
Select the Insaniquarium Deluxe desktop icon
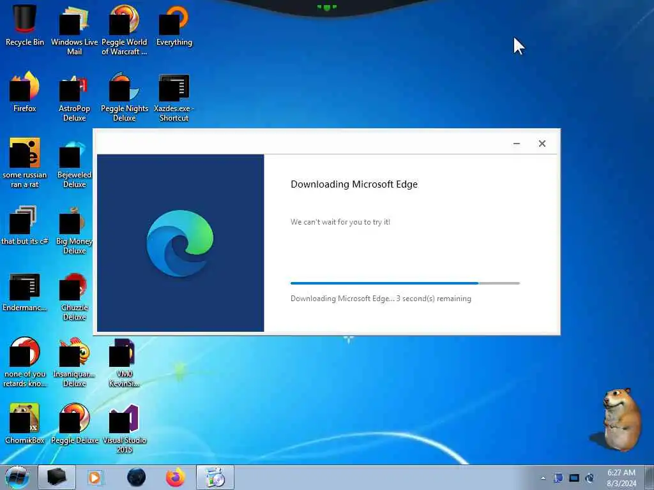pyautogui.click(x=74, y=362)
